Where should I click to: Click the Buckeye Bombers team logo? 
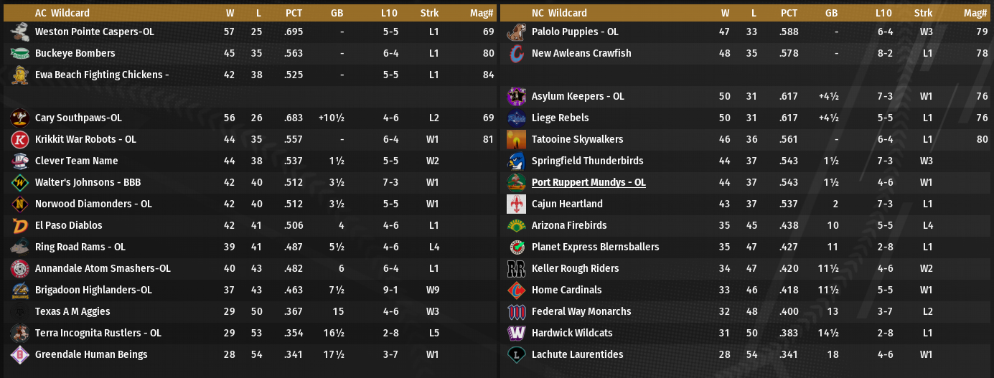click(x=19, y=53)
